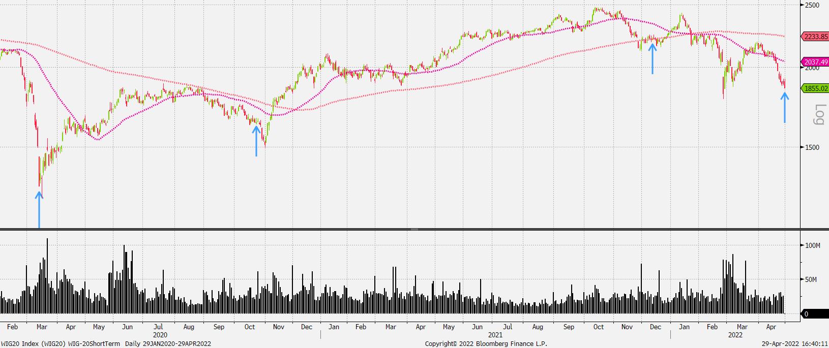
Task: Click the WIG-20ShortTerm chart name
Action: 95,344
